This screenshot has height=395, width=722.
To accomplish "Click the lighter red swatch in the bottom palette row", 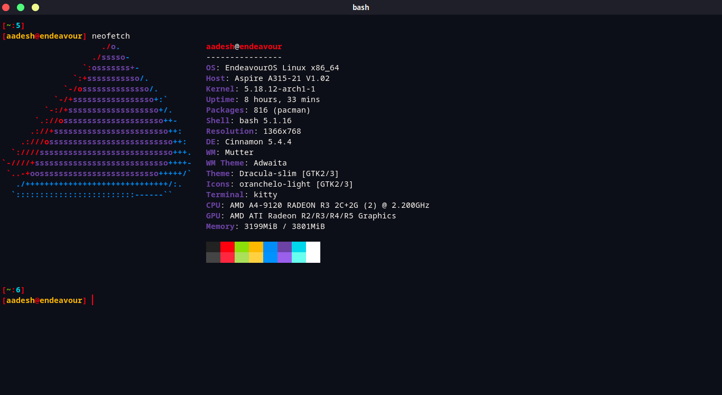I will click(x=227, y=258).
